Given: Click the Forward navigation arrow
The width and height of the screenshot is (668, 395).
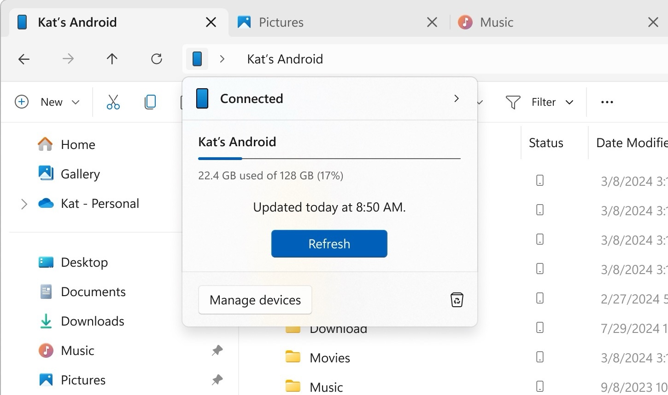Looking at the screenshot, I should tap(68, 59).
